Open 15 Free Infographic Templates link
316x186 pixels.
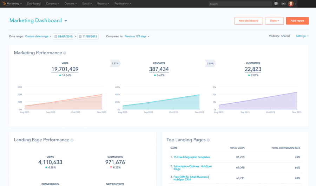click(x=192, y=157)
